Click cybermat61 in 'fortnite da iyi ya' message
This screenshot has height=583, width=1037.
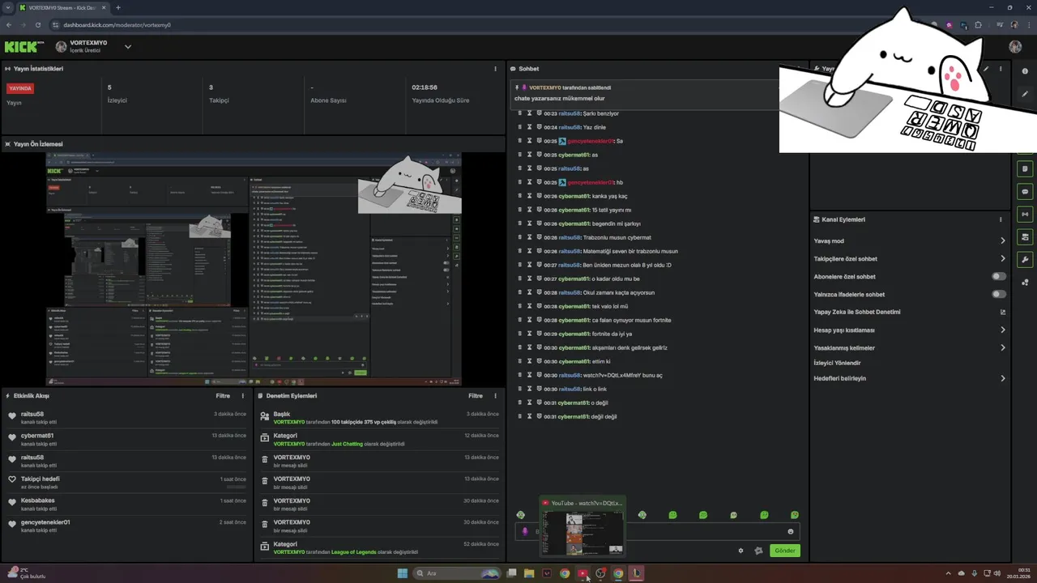coord(574,334)
